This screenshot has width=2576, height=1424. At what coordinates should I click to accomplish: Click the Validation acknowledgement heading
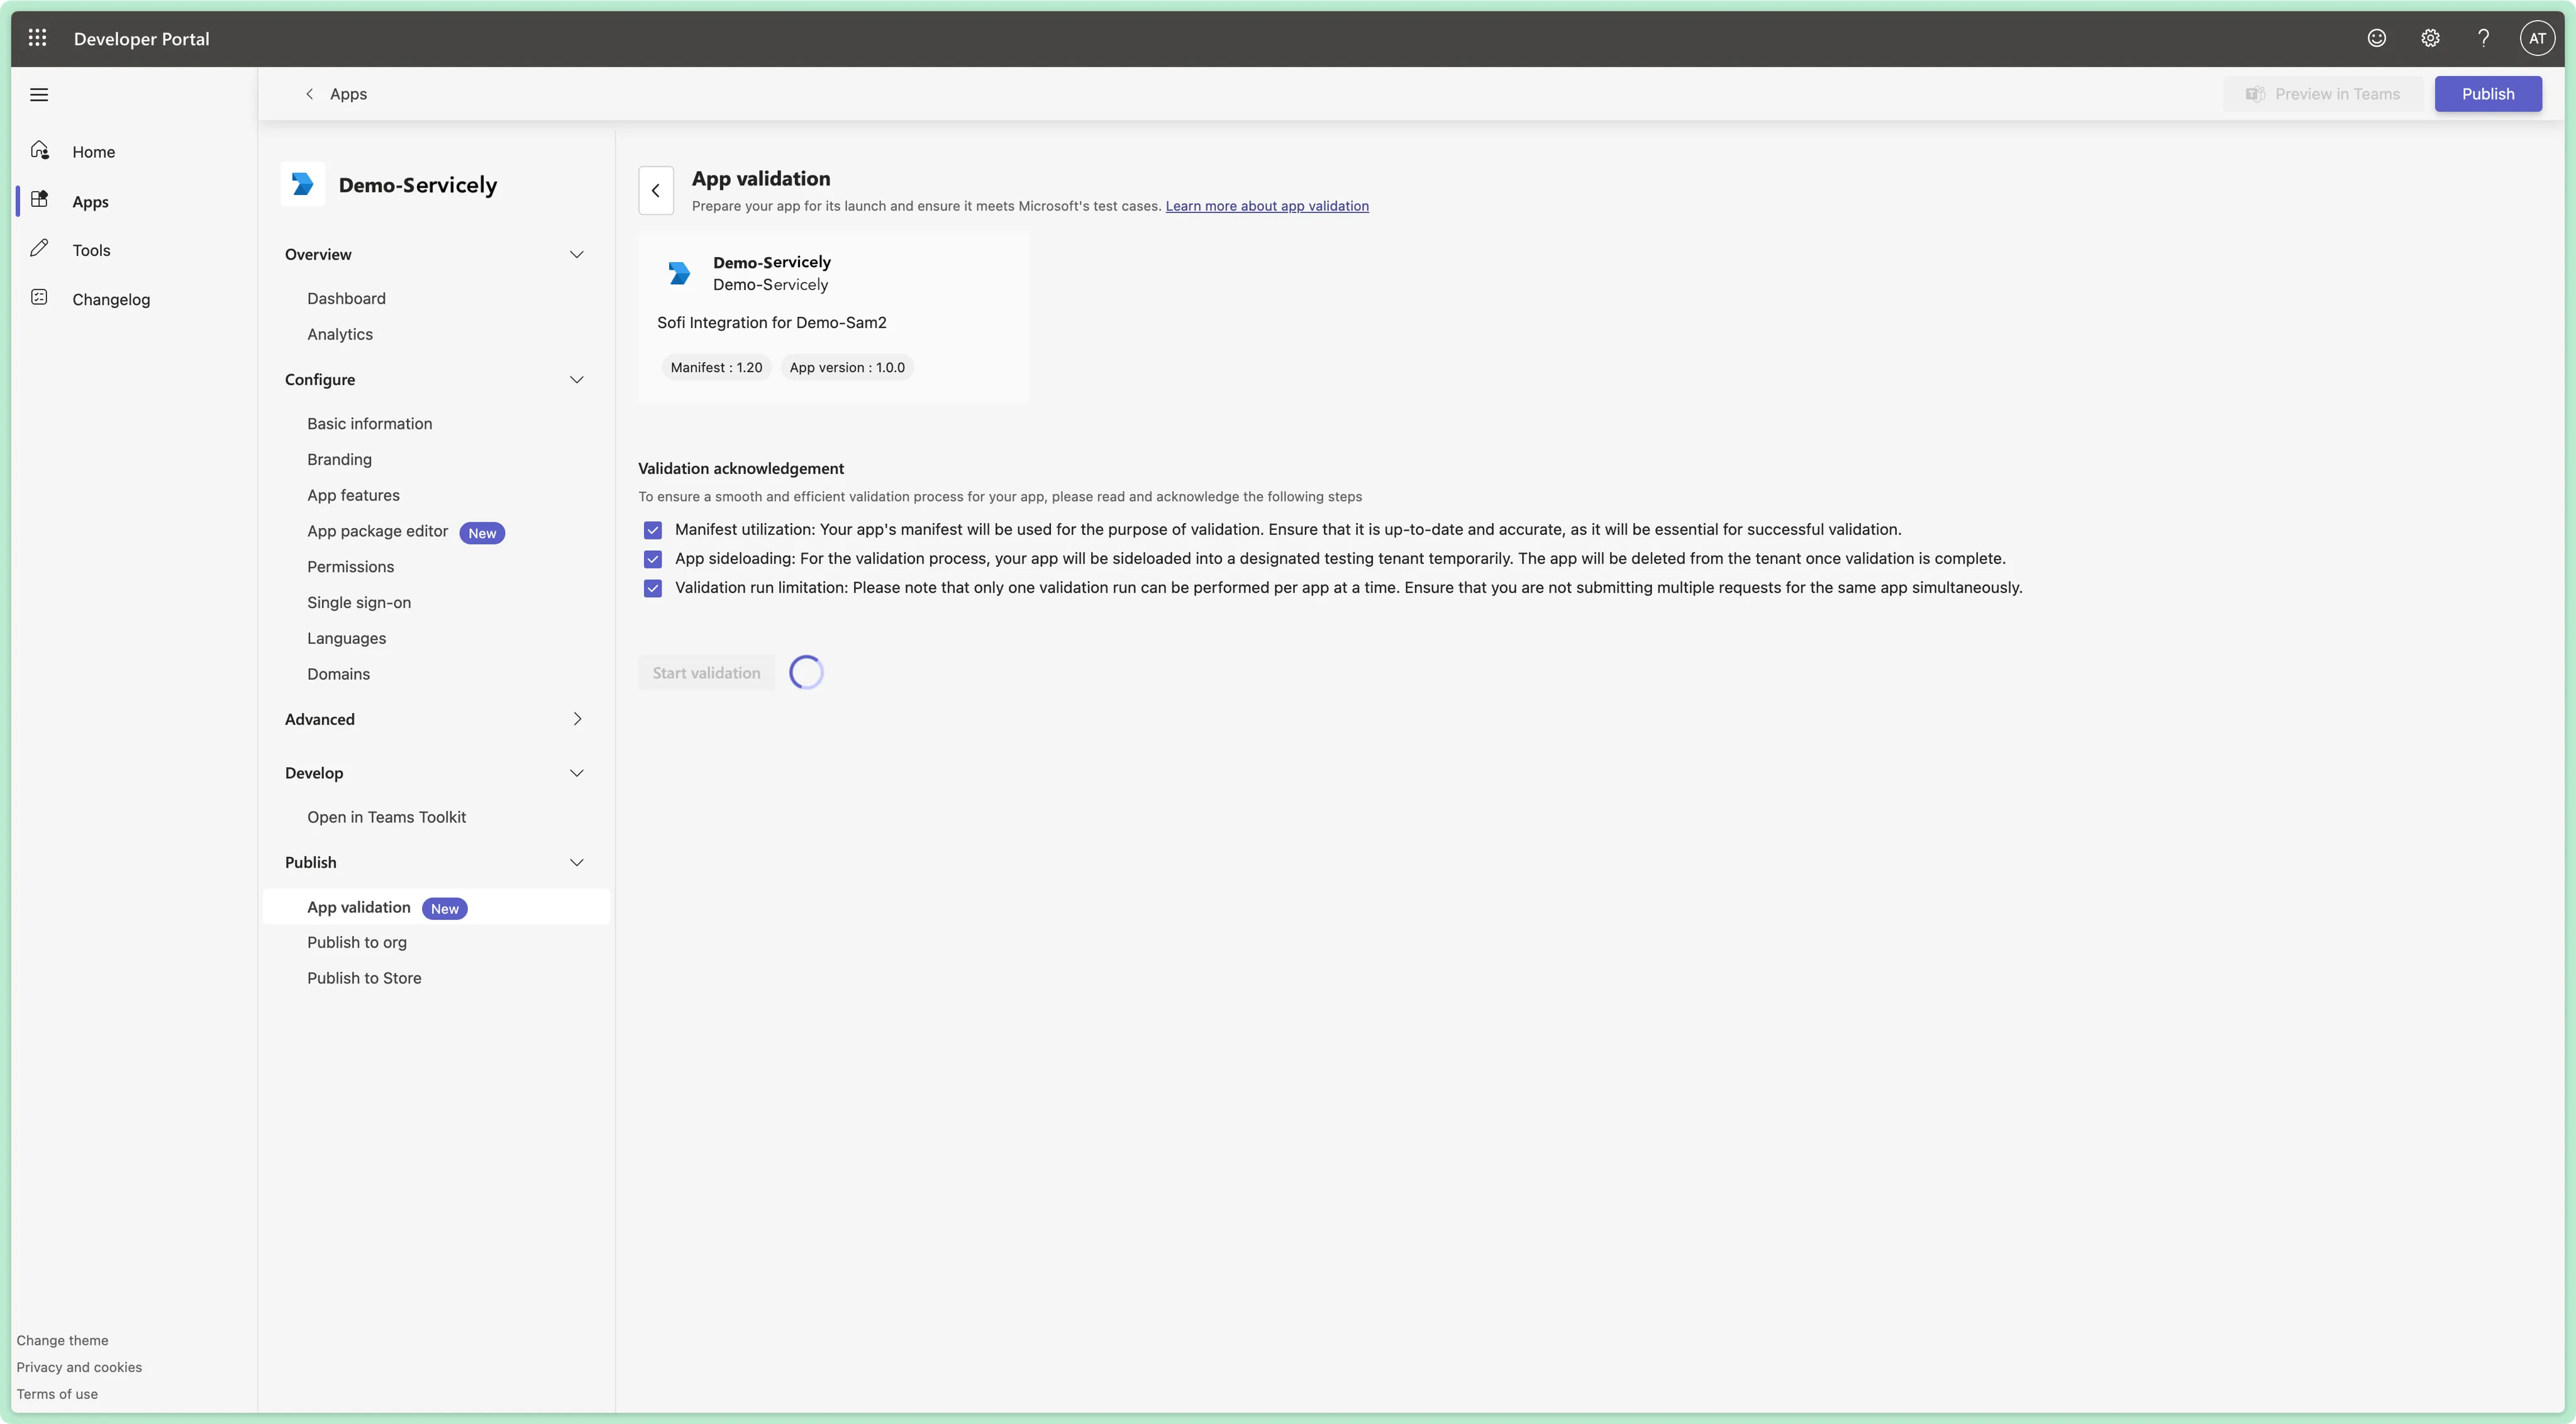click(x=741, y=468)
